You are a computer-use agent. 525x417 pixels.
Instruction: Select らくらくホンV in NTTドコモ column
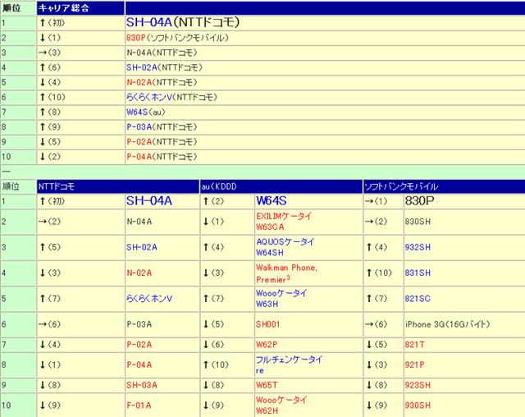[x=149, y=299]
